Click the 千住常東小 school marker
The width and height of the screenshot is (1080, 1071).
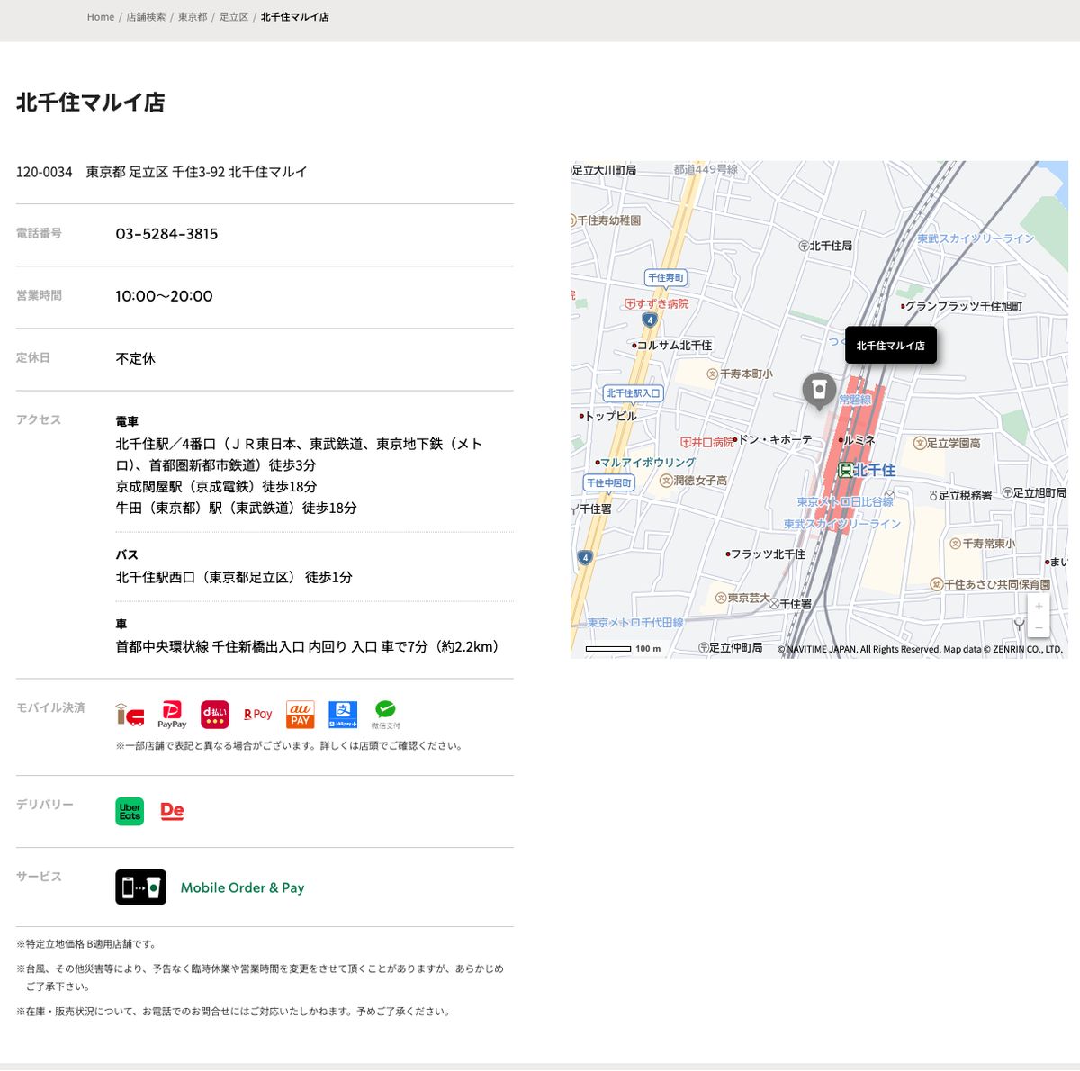point(955,544)
